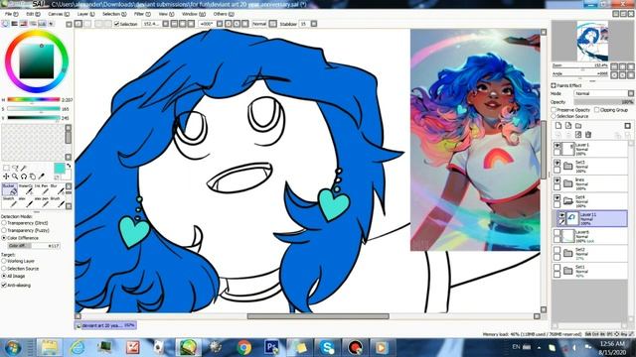Open the Window menu
The image size is (636, 357).
(x=194, y=14)
